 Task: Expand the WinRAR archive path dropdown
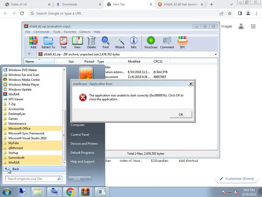216,54
